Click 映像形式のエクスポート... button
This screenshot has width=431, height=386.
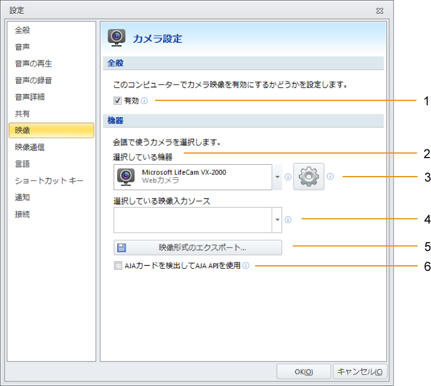[198, 247]
